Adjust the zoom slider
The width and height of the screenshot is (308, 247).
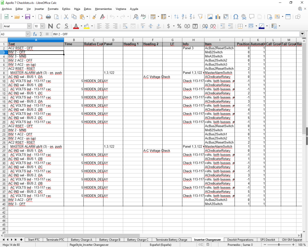coord(279,245)
